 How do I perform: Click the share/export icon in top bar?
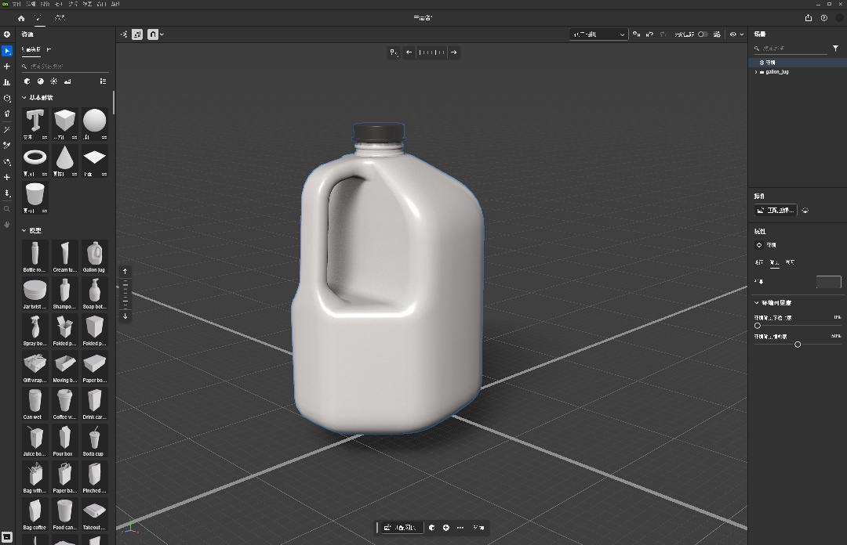pos(809,18)
